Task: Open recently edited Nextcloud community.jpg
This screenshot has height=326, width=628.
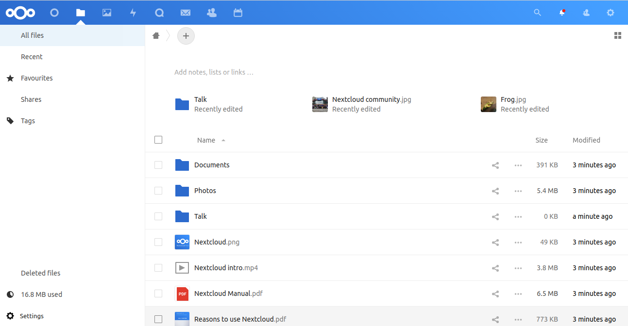Action: [x=362, y=104]
